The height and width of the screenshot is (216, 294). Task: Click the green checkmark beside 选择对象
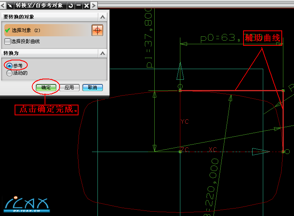[7, 30]
